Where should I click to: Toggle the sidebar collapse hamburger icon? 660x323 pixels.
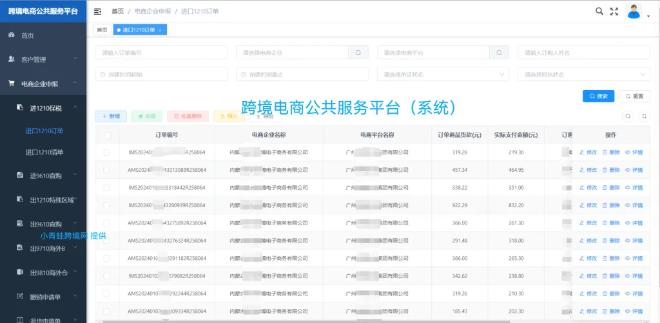tap(97, 12)
